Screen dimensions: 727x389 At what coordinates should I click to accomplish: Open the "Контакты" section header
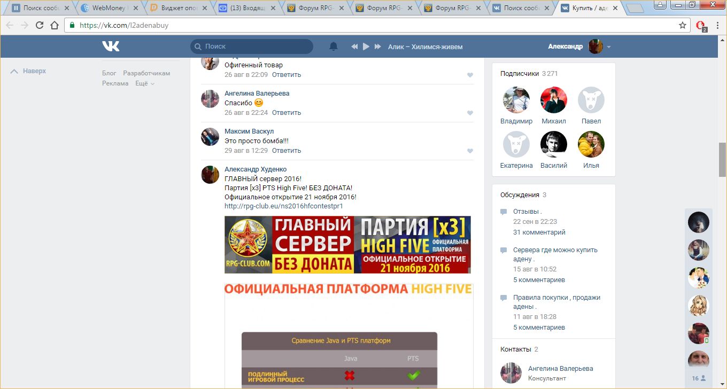pos(519,349)
